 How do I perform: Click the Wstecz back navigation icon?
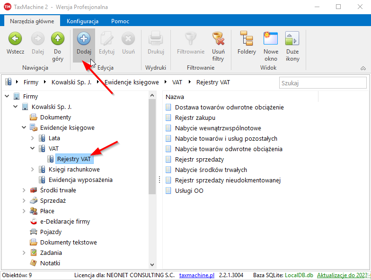coord(15,39)
